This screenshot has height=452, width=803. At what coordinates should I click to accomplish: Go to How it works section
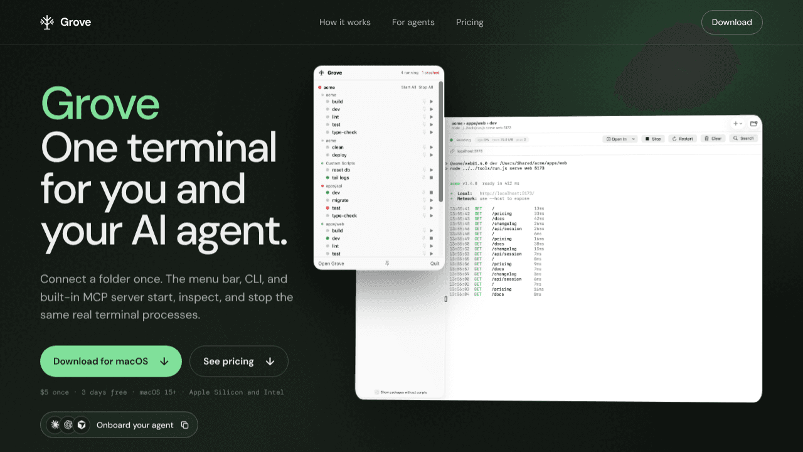click(x=345, y=22)
